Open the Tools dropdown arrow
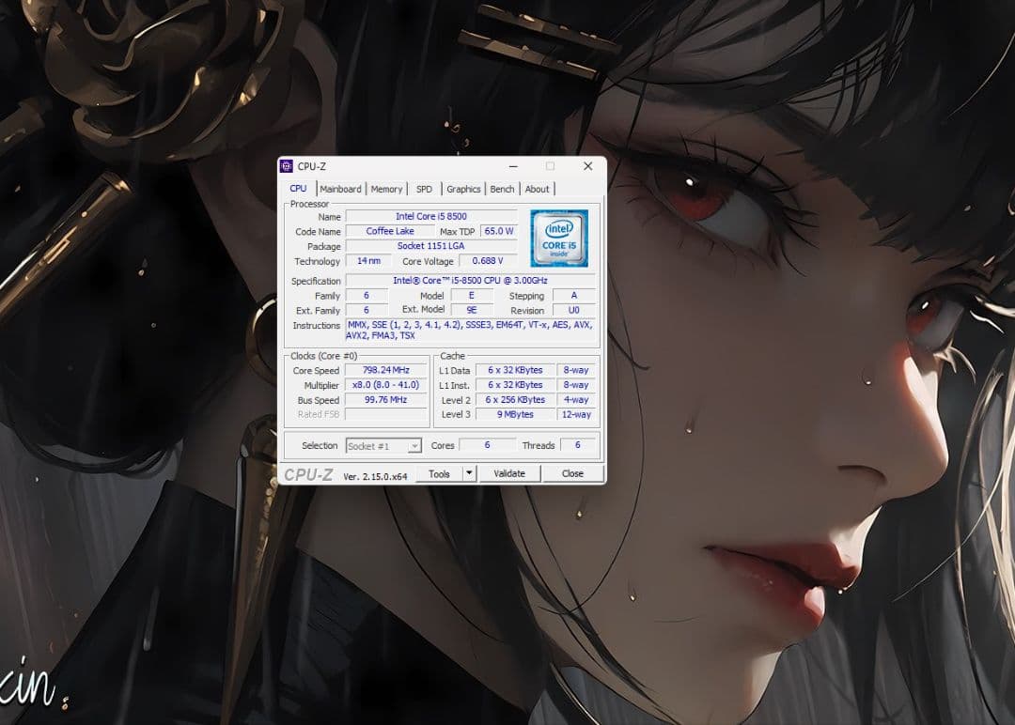The height and width of the screenshot is (725, 1015). 469,473
